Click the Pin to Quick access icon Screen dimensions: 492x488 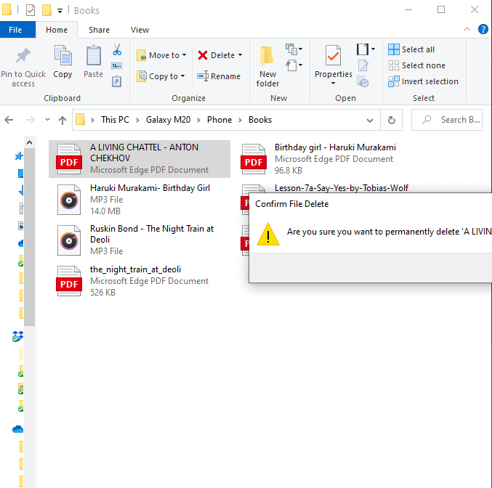click(23, 56)
